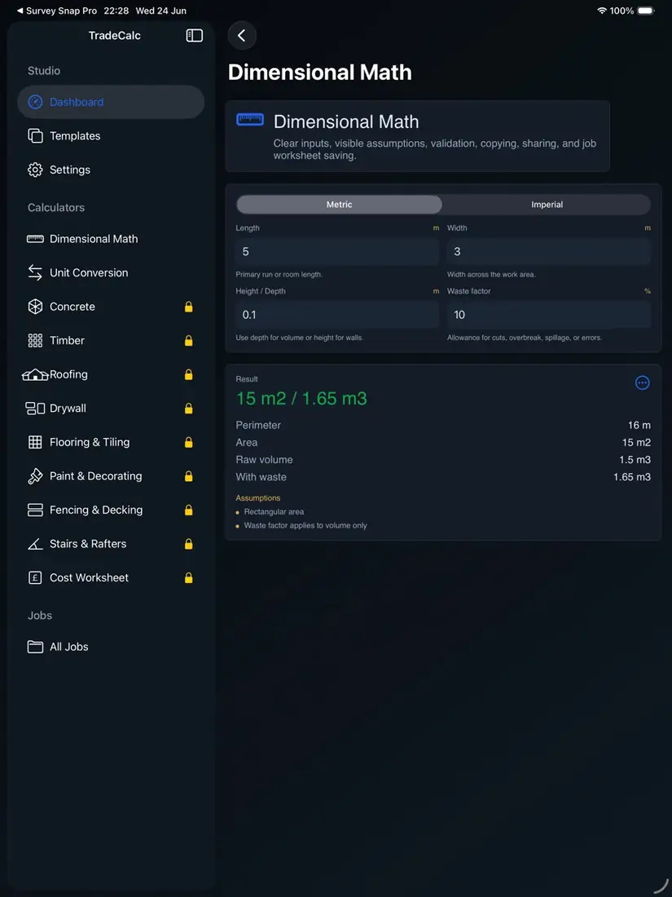Click the Unit Conversion arrows icon

click(x=35, y=272)
